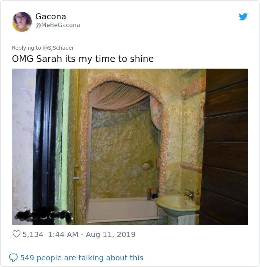Open the @MeBeGacona handle link
The width and height of the screenshot is (260, 267).
(x=58, y=25)
